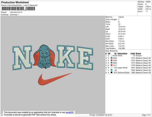This screenshot has height=117, width=152.
Task: Pick the blue swatch beside stitch count 2203
Action: (111, 63)
